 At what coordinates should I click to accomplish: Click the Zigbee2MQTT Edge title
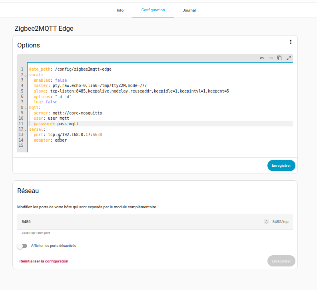(44, 28)
